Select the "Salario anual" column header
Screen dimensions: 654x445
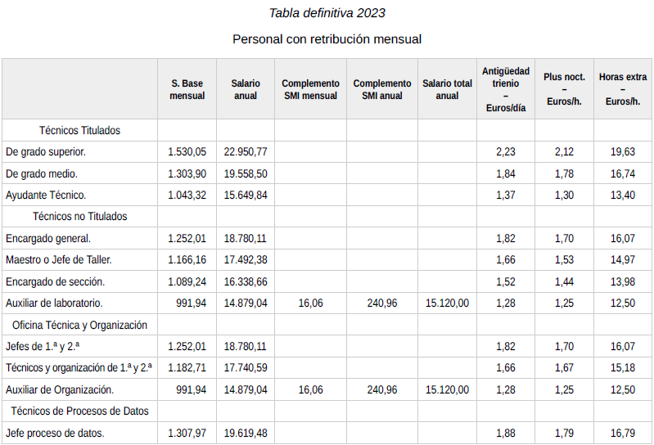pyautogui.click(x=246, y=89)
